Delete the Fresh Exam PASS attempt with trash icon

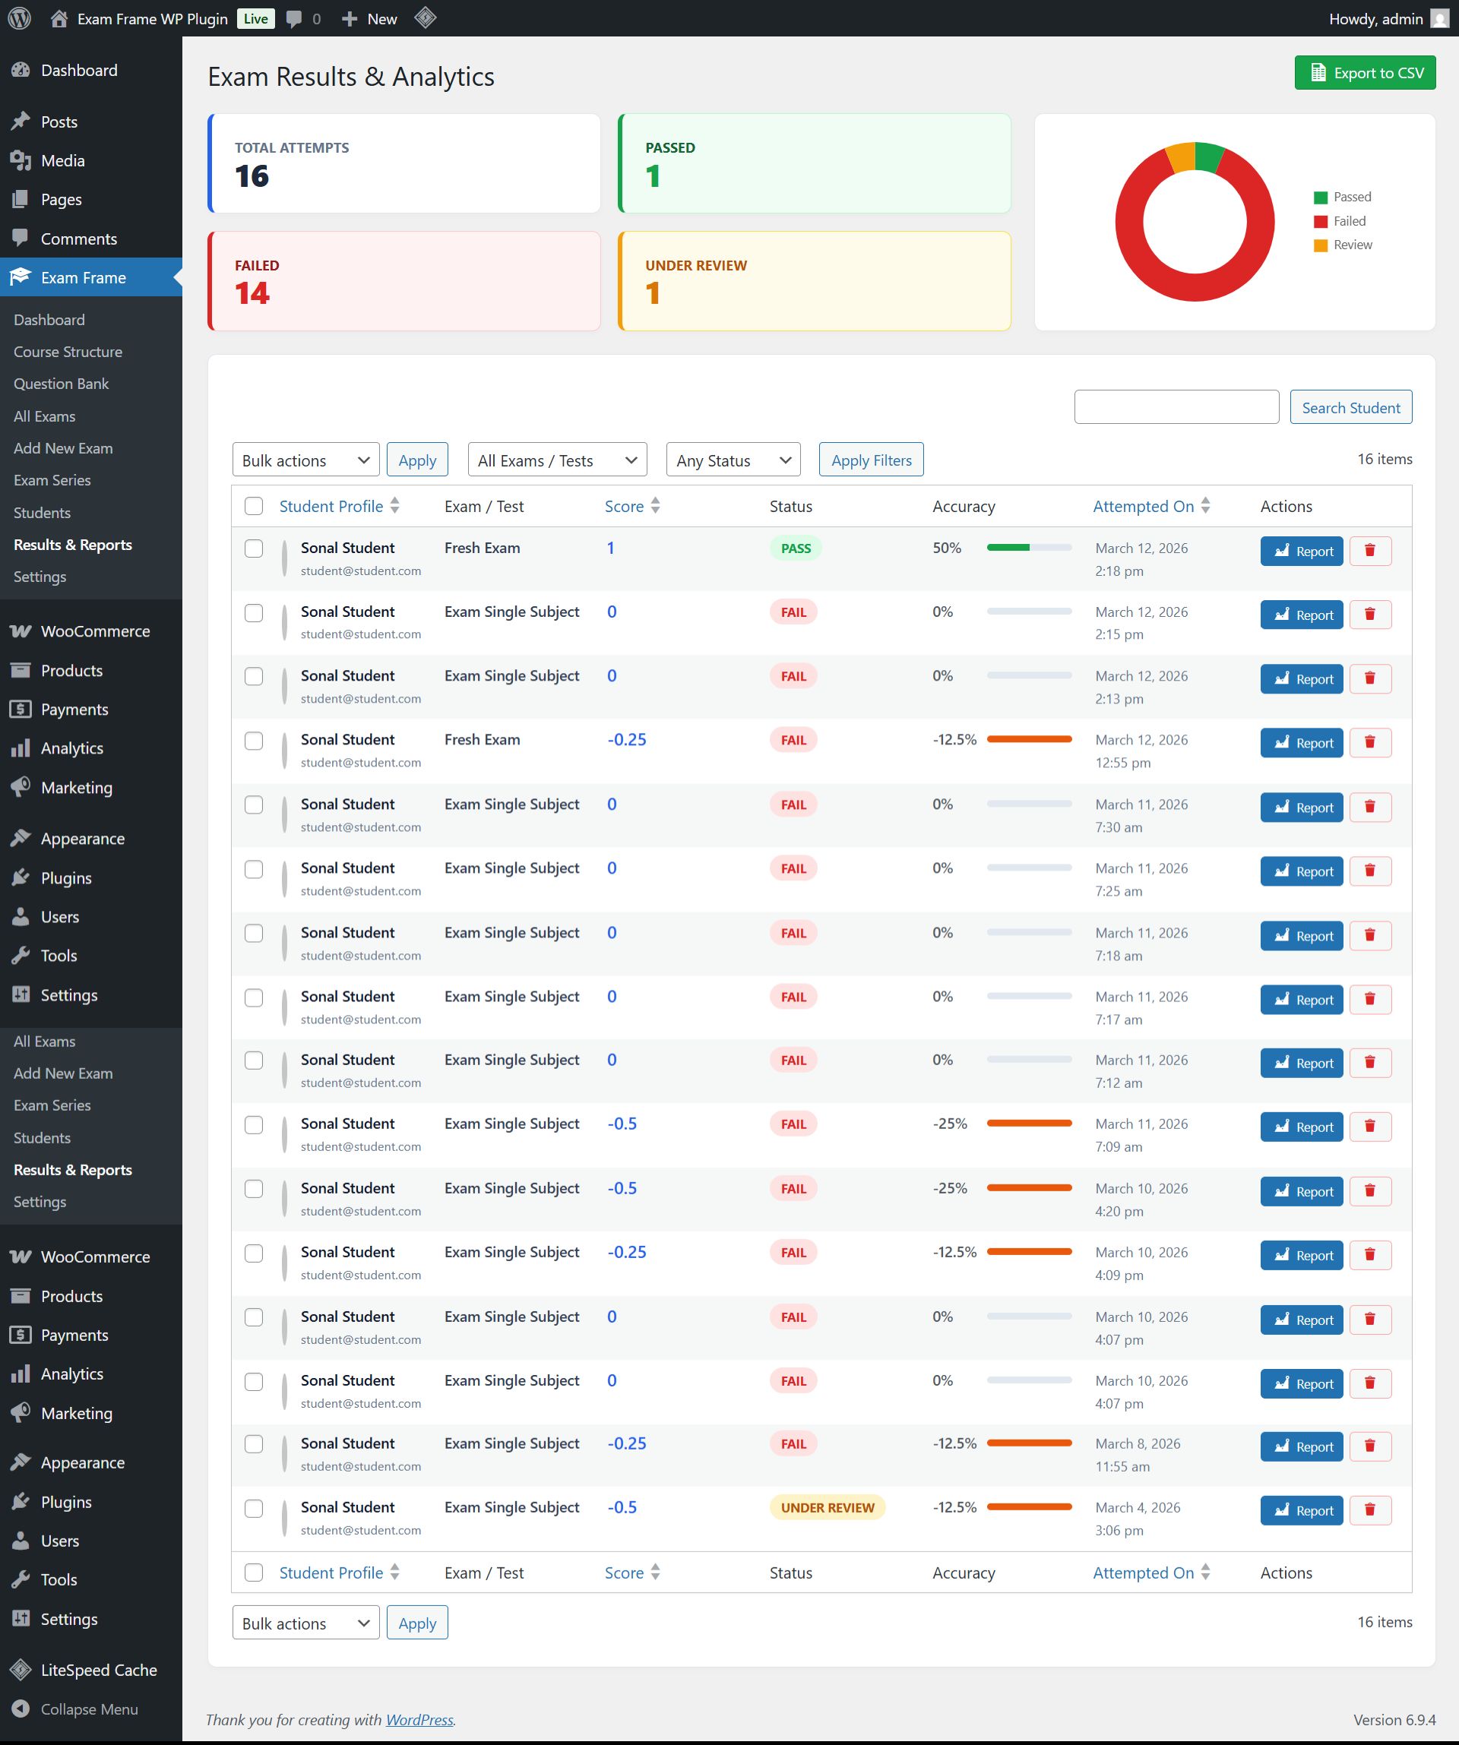pyautogui.click(x=1369, y=551)
